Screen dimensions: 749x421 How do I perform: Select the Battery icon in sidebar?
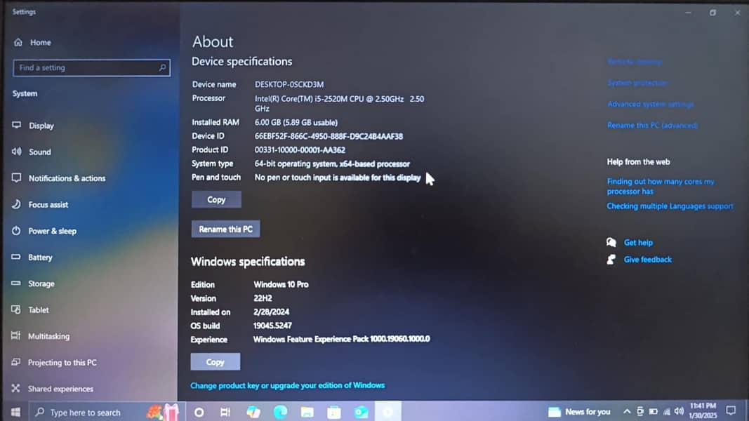coord(16,258)
